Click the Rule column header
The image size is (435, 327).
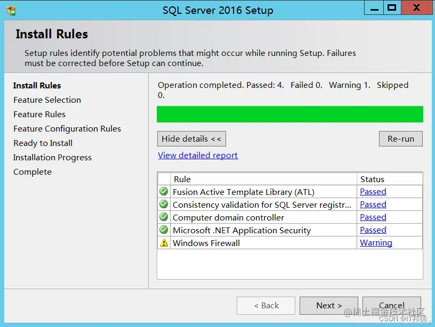click(263, 179)
